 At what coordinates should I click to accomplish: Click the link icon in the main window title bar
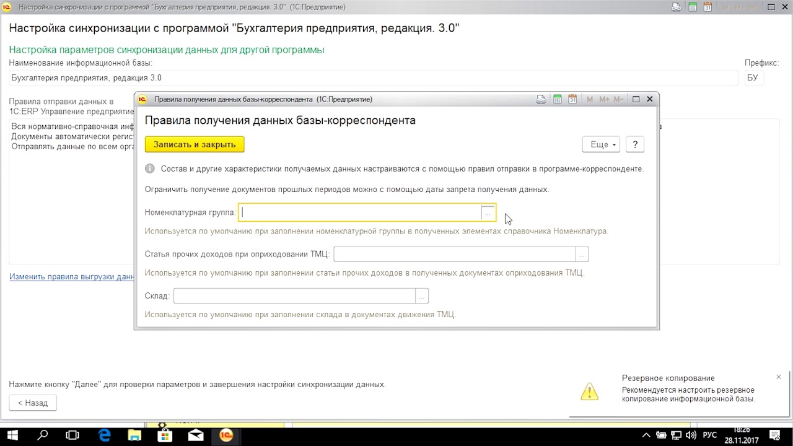click(x=677, y=7)
